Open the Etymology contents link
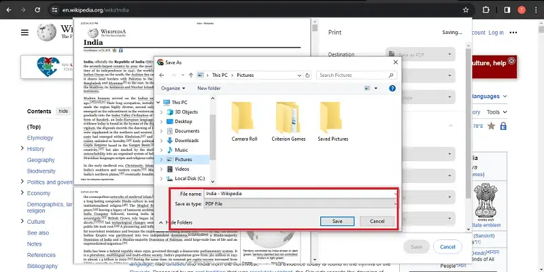 [x=40, y=138]
